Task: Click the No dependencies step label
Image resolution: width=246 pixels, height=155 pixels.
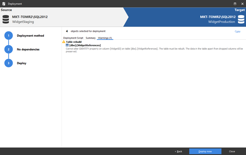Action: pyautogui.click(x=28, y=50)
